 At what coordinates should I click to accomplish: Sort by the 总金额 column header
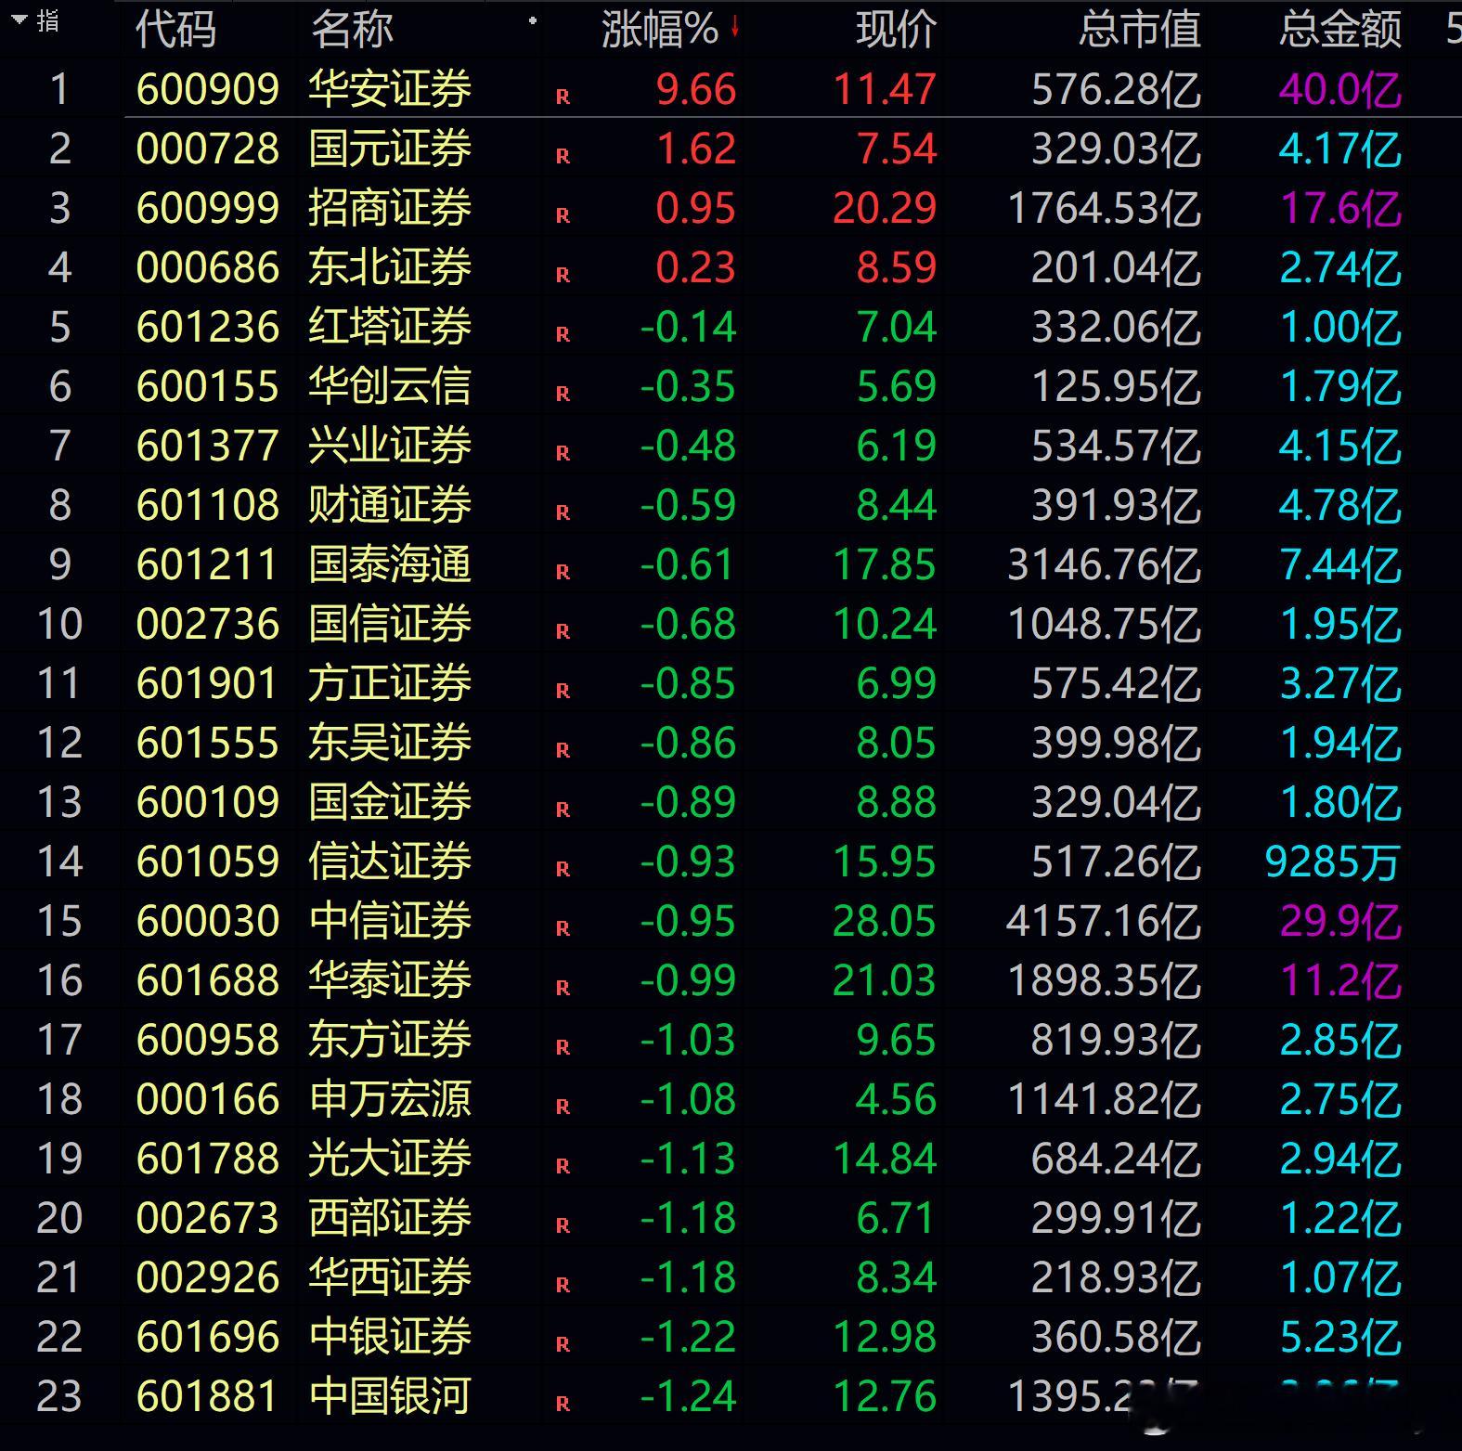1340,29
